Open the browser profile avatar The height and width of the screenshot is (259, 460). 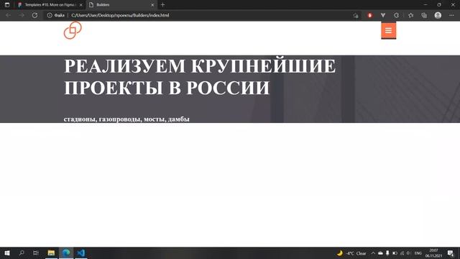(438, 15)
